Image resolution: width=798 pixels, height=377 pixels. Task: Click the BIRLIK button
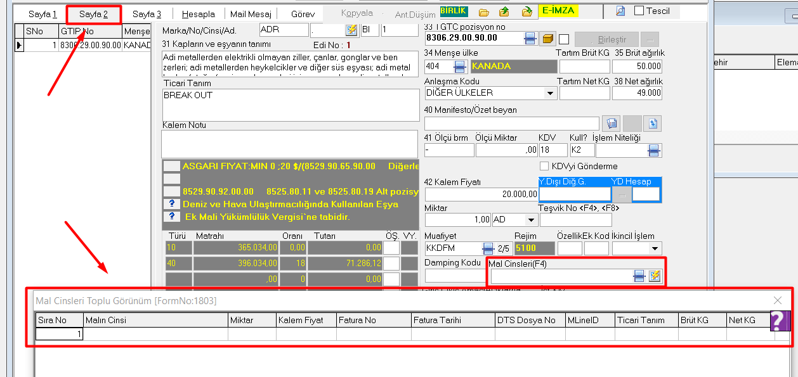click(454, 11)
